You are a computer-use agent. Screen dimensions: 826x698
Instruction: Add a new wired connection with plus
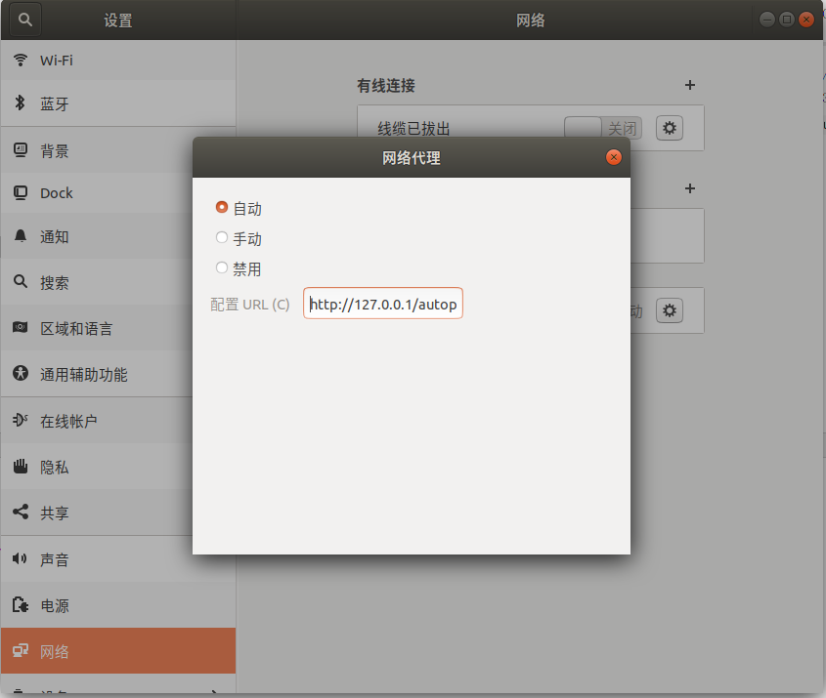pos(690,86)
